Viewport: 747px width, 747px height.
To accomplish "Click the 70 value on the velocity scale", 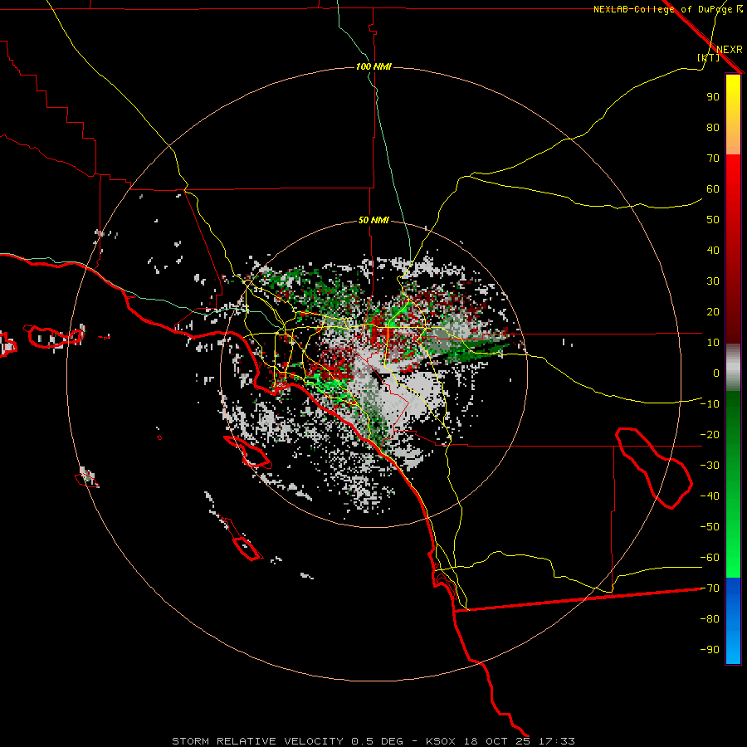I will click(x=713, y=159).
